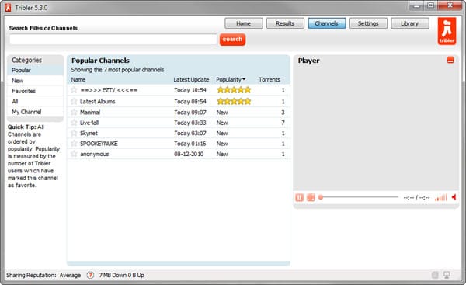The image size is (466, 285).
Task: Open the Settings tab
Action: coord(368,23)
